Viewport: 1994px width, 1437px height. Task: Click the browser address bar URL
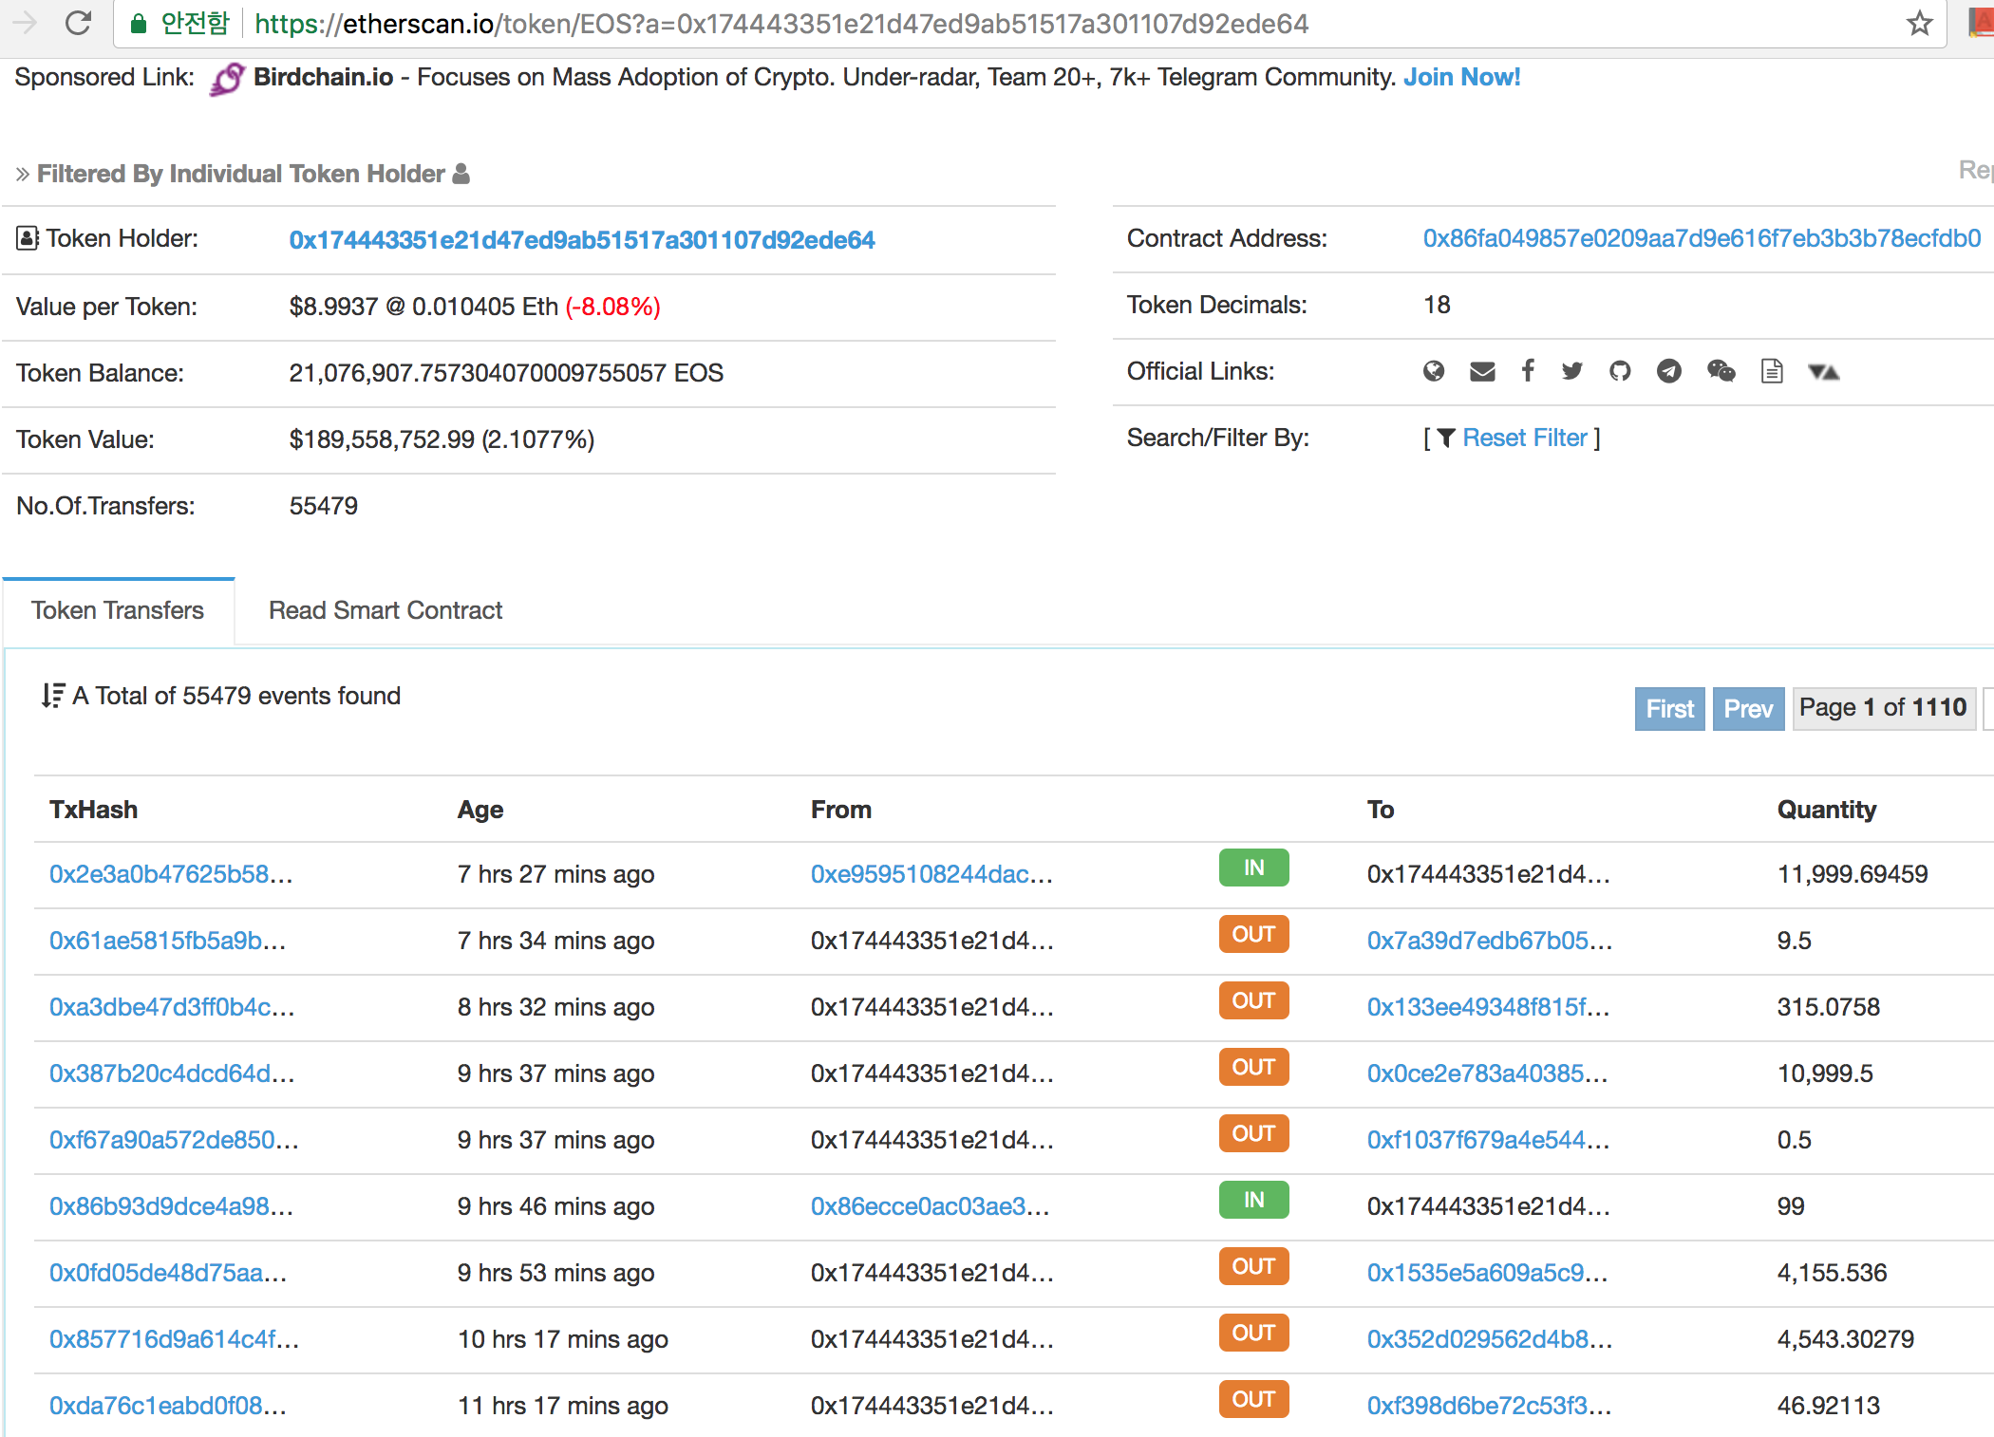781,24
